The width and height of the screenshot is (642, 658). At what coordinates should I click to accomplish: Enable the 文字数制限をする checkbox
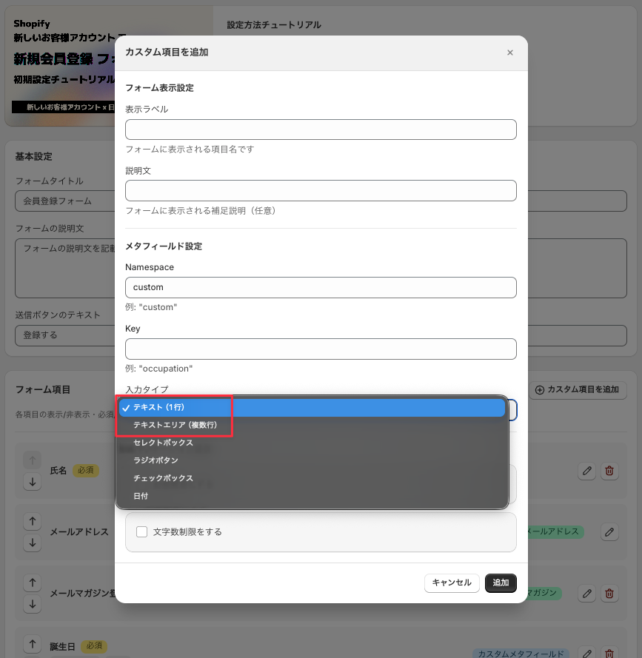[142, 531]
